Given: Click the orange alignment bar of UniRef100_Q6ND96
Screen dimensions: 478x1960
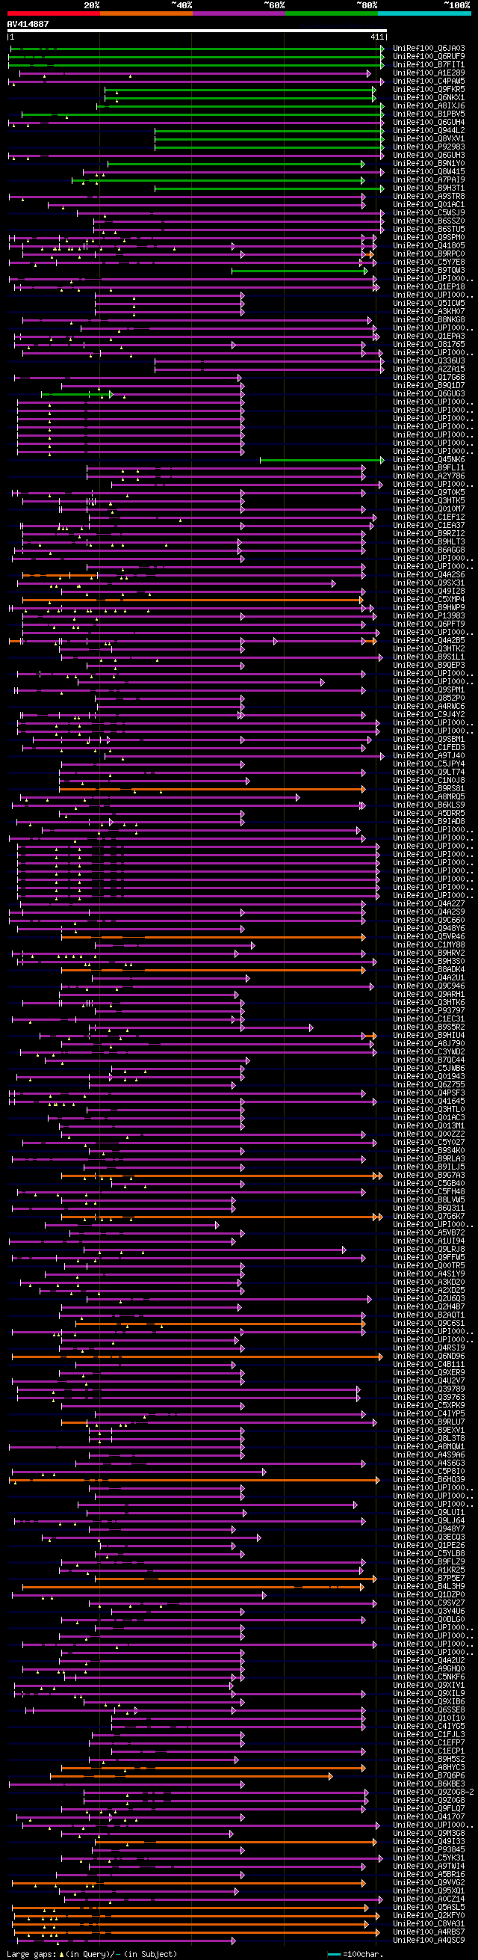Looking at the screenshot, I should click(197, 1356).
